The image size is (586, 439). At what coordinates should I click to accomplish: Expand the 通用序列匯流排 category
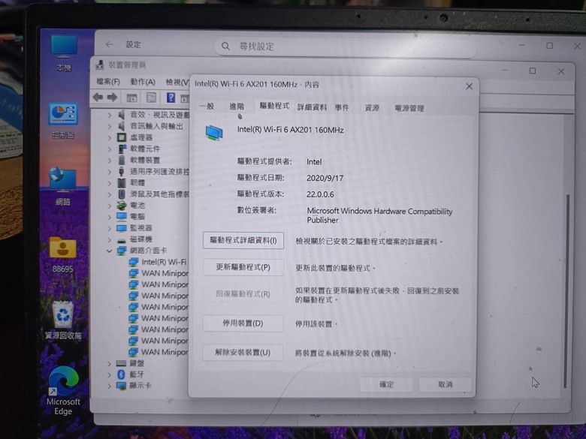110,172
